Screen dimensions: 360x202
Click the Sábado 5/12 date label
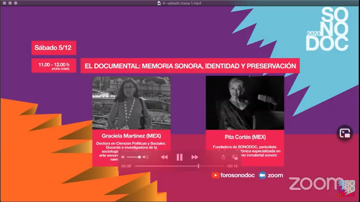point(54,48)
